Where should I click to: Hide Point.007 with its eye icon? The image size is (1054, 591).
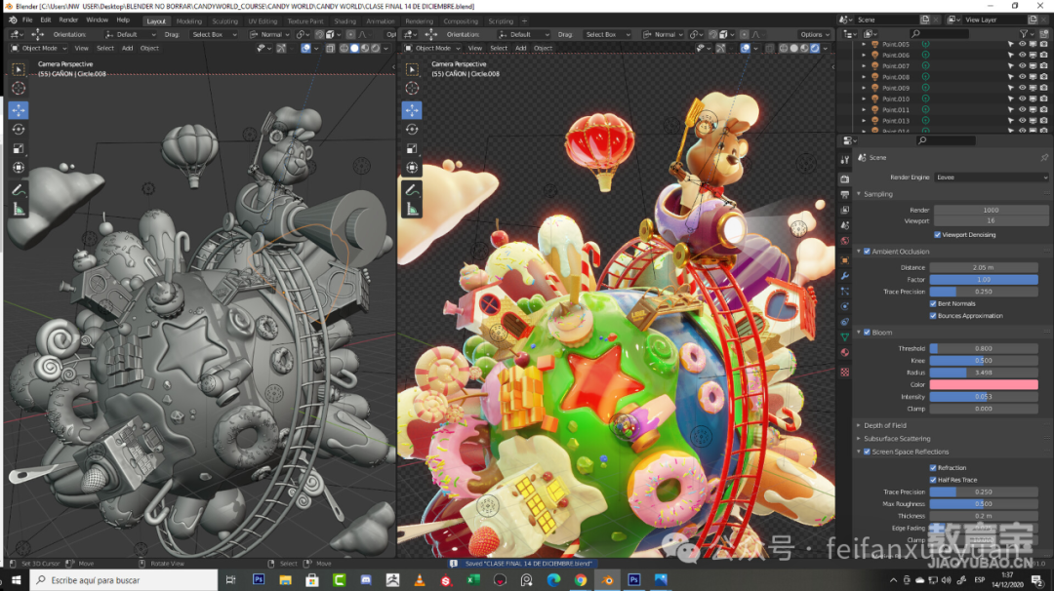(1023, 65)
